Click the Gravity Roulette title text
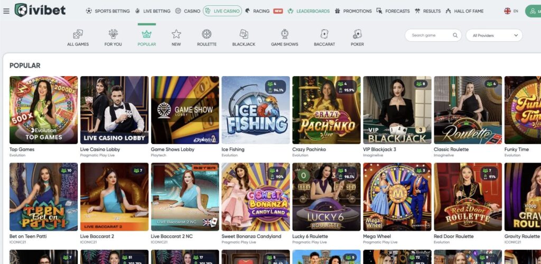This screenshot has height=264, width=541. tap(521, 237)
